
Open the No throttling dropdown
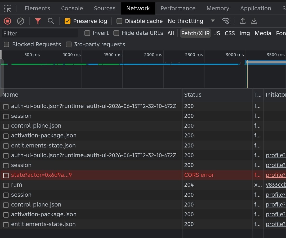(x=191, y=21)
